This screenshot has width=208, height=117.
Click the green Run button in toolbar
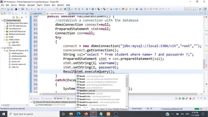coord(93,9)
